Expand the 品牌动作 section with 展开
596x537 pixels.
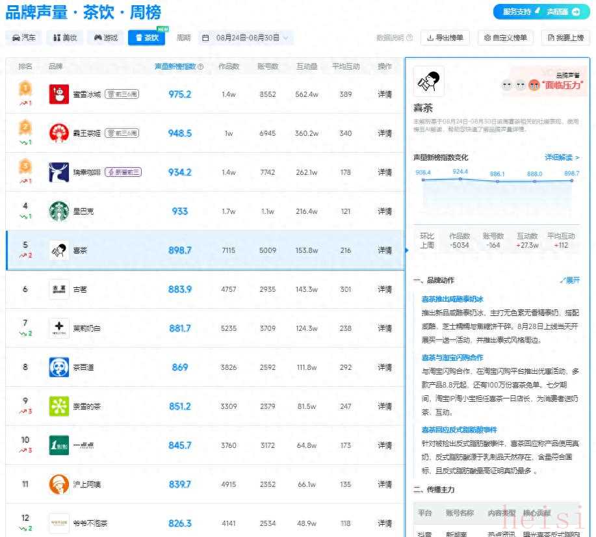click(x=570, y=280)
